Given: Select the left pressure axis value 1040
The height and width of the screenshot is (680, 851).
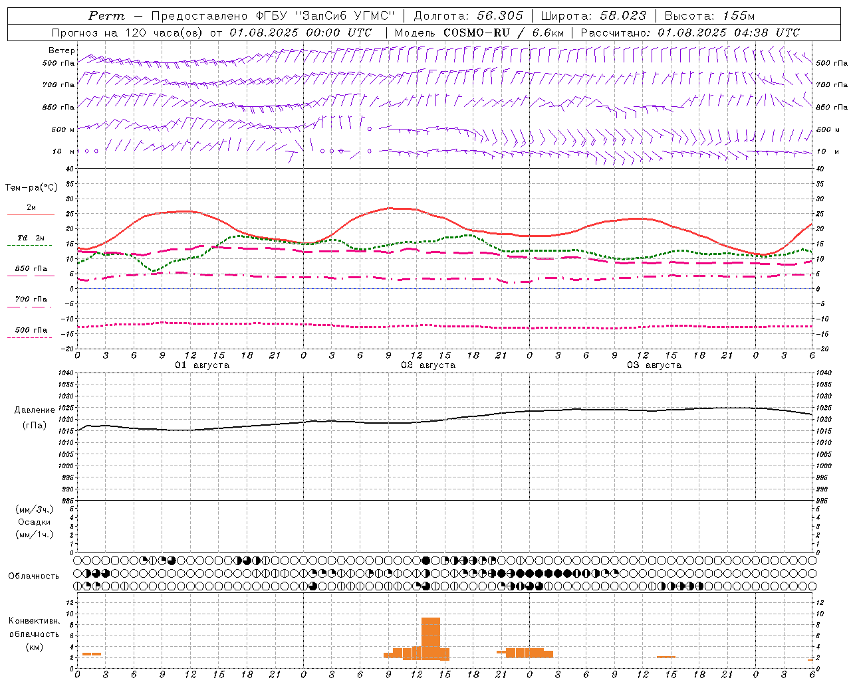Looking at the screenshot, I should tap(67, 373).
